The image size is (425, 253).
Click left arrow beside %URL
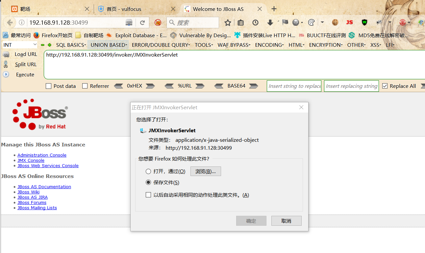coord(169,86)
